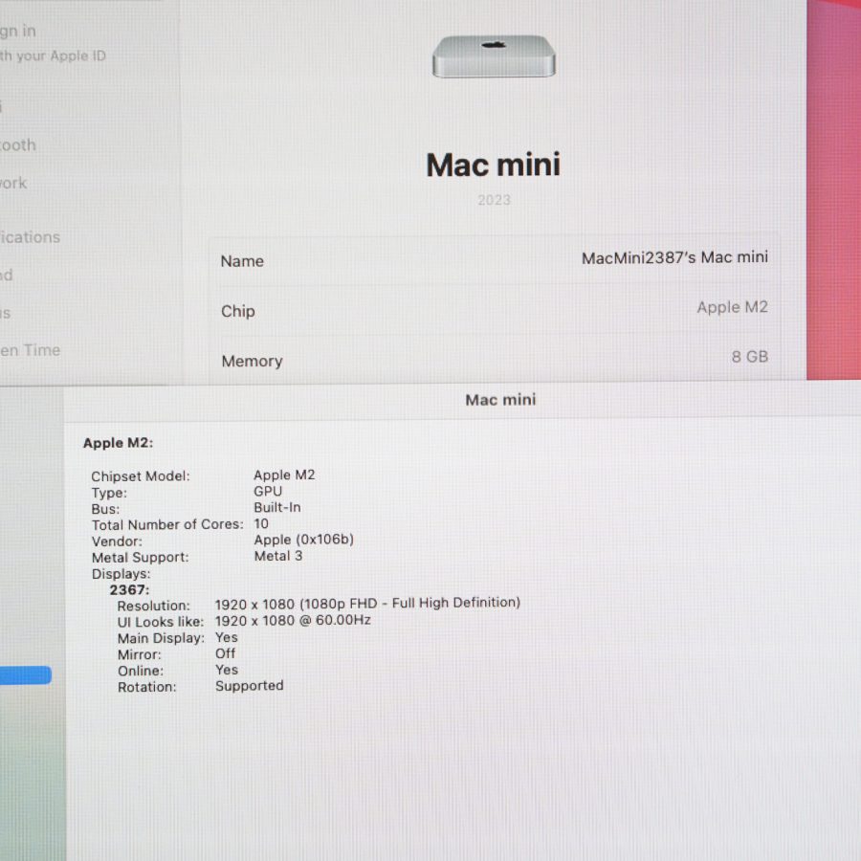The height and width of the screenshot is (861, 861).
Task: Click the Name row label
Action: pos(242,261)
